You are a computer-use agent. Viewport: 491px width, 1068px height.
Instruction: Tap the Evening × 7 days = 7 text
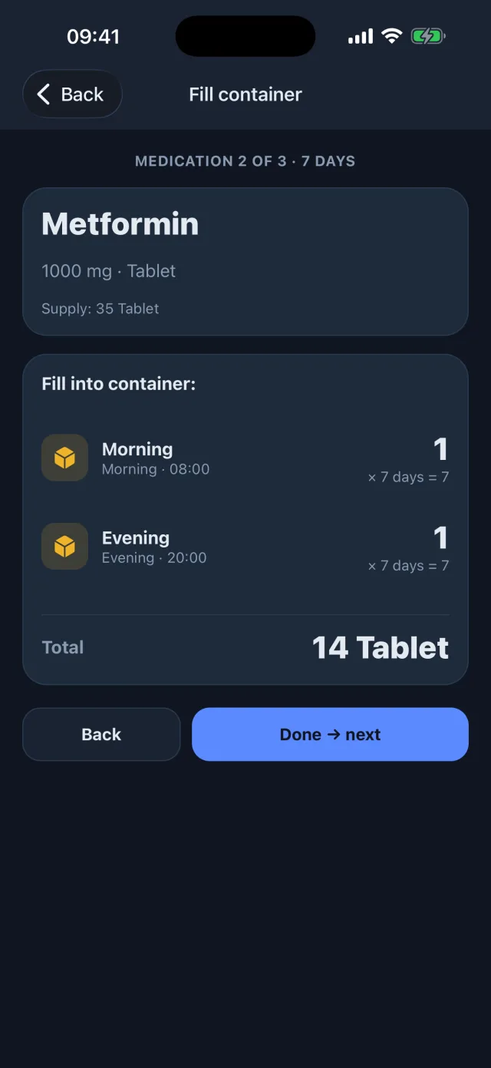point(408,566)
